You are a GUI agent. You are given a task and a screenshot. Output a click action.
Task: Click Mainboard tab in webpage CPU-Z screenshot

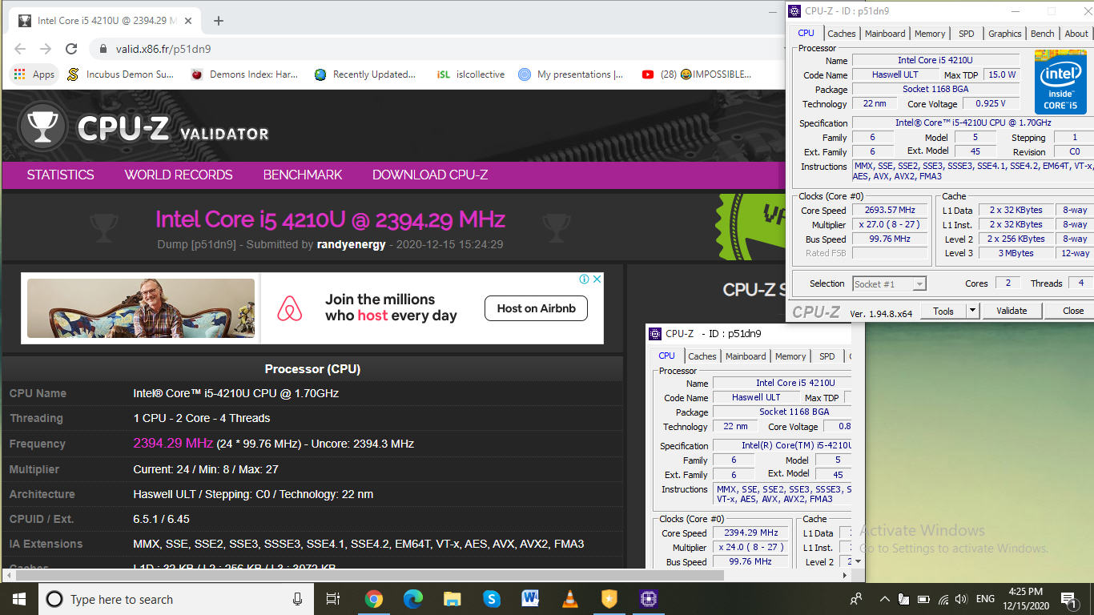click(746, 356)
